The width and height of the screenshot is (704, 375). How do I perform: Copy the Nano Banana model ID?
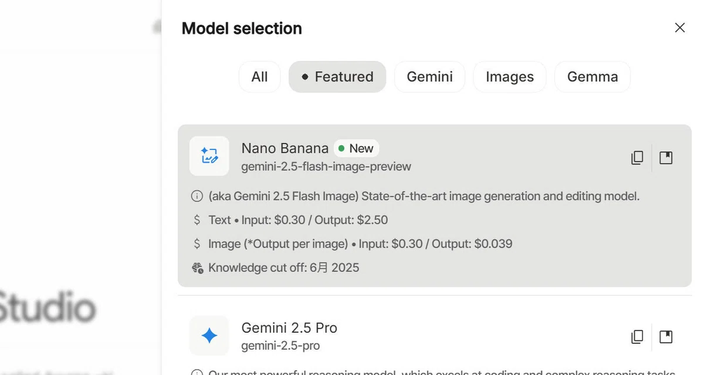click(637, 158)
